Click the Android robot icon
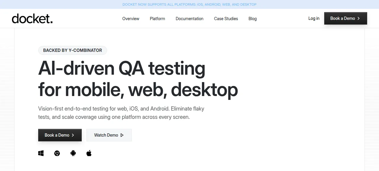 click(x=73, y=153)
